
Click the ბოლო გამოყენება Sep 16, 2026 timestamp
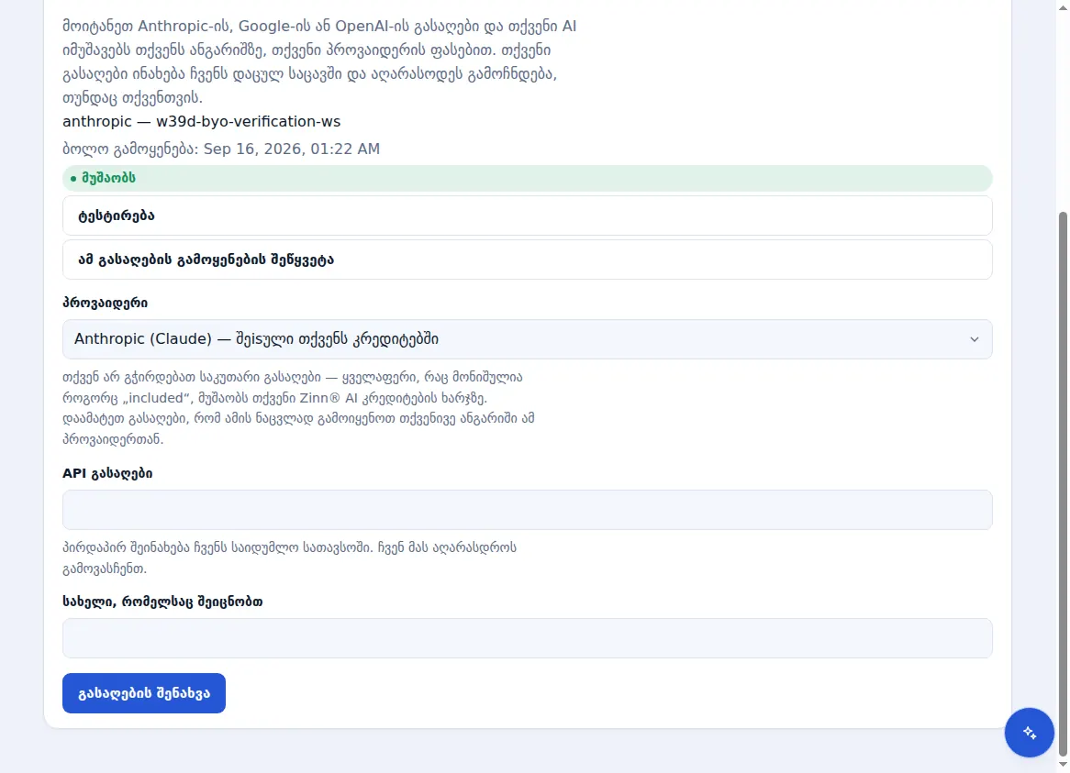[x=221, y=149]
